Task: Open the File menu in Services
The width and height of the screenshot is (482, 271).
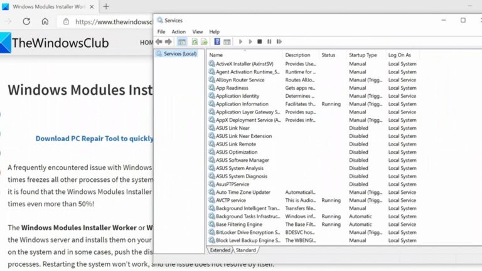Action: [x=161, y=31]
